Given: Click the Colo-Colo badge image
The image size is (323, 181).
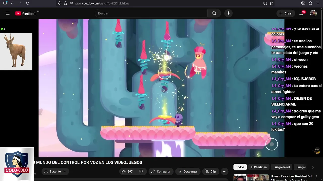Looking at the screenshot, I should click(17, 164).
